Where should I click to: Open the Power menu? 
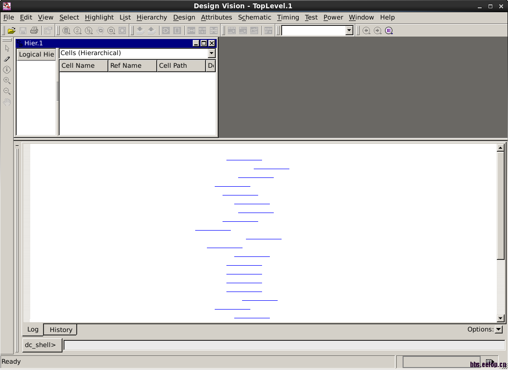click(333, 17)
